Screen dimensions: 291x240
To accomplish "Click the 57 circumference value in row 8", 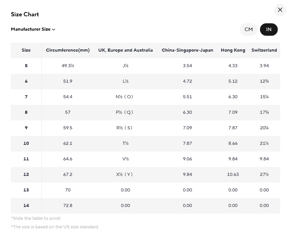I will (x=68, y=112).
